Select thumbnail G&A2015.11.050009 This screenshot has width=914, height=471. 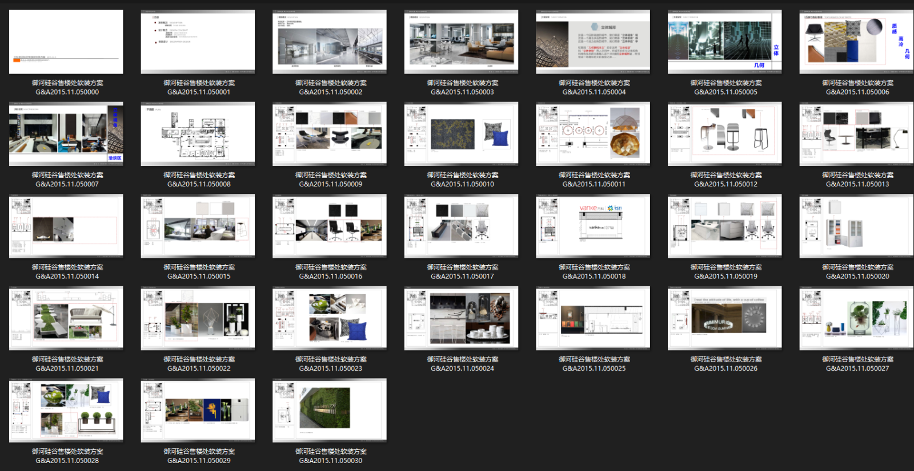coord(330,134)
